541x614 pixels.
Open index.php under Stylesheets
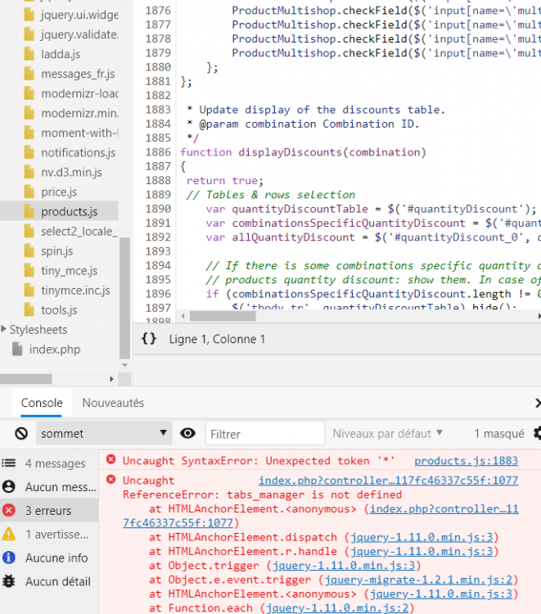coord(54,350)
